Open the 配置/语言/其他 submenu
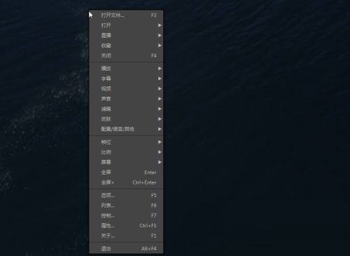Image resolution: width=350 pixels, height=256 pixels. 126,129
